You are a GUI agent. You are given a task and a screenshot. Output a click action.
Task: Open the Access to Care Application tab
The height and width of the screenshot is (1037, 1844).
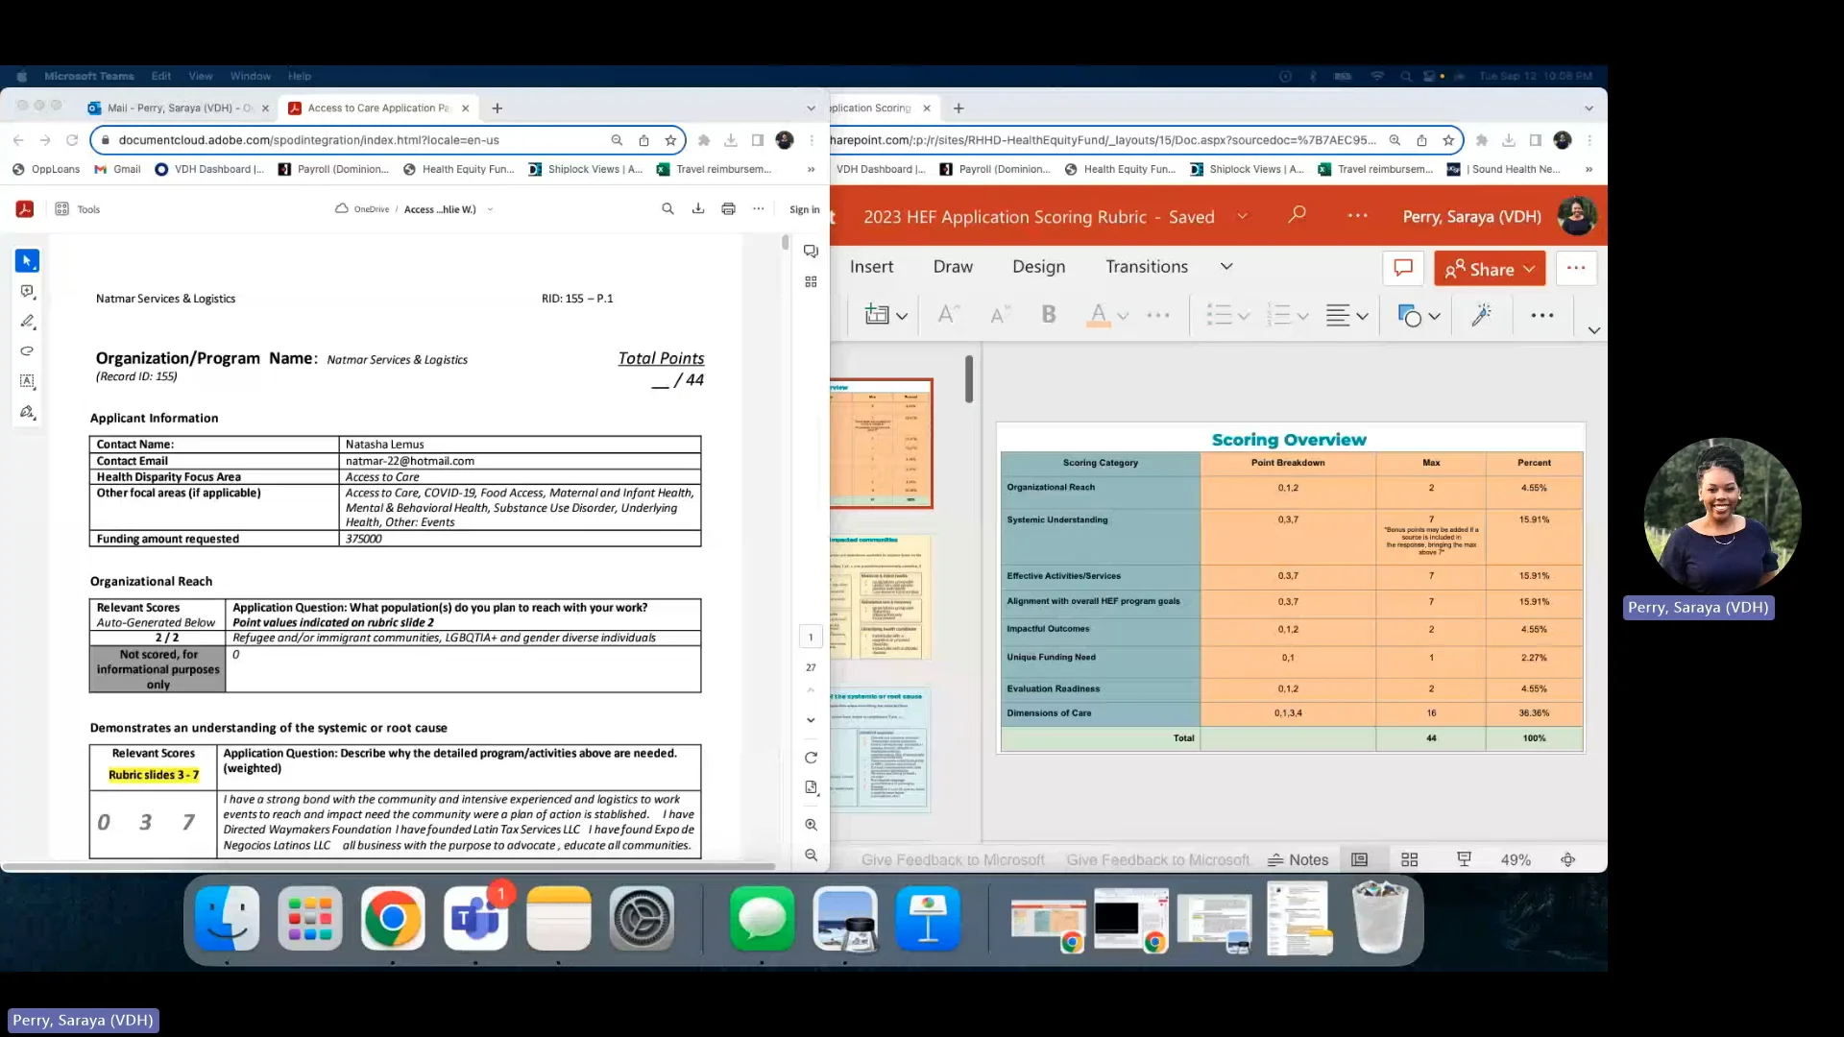[375, 108]
